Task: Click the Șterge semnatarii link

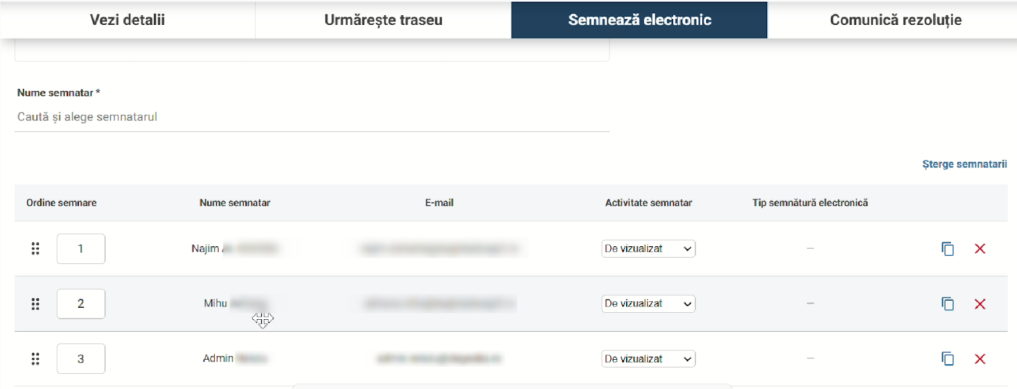Action: point(964,164)
